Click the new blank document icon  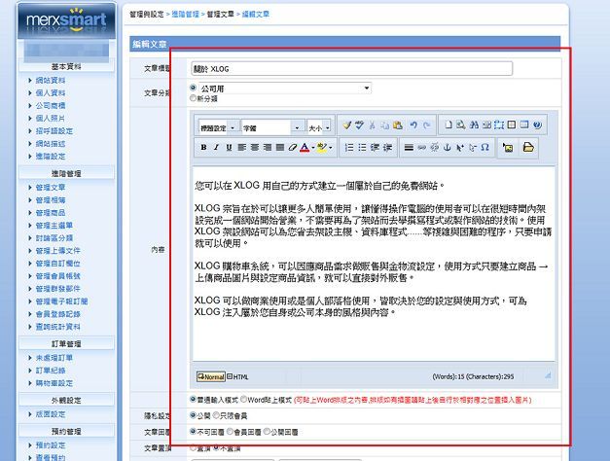click(x=449, y=124)
